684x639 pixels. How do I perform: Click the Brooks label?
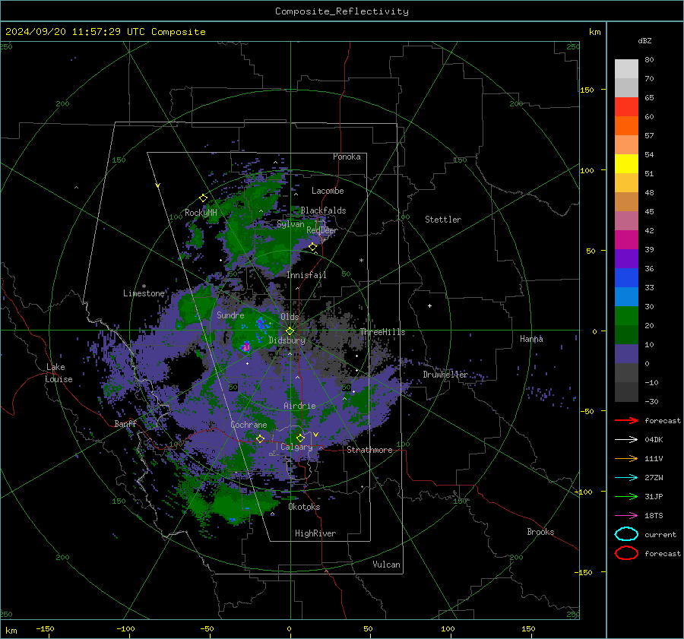pyautogui.click(x=540, y=532)
